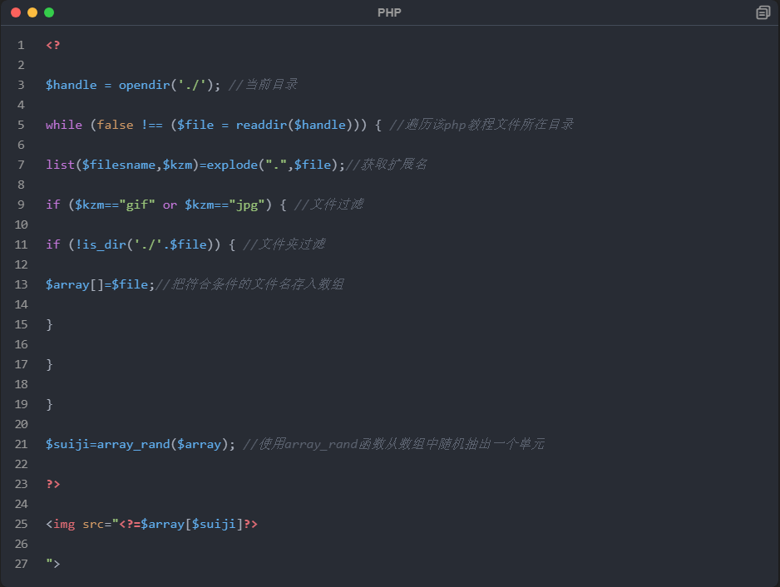
Task: Minimize the window using the yellow button
Action: [32, 12]
